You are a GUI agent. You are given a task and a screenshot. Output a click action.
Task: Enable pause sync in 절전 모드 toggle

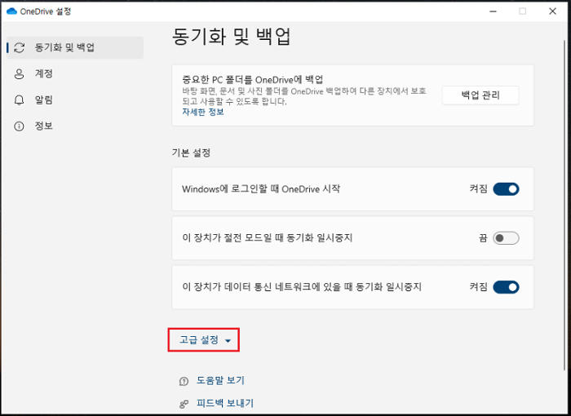coord(506,238)
